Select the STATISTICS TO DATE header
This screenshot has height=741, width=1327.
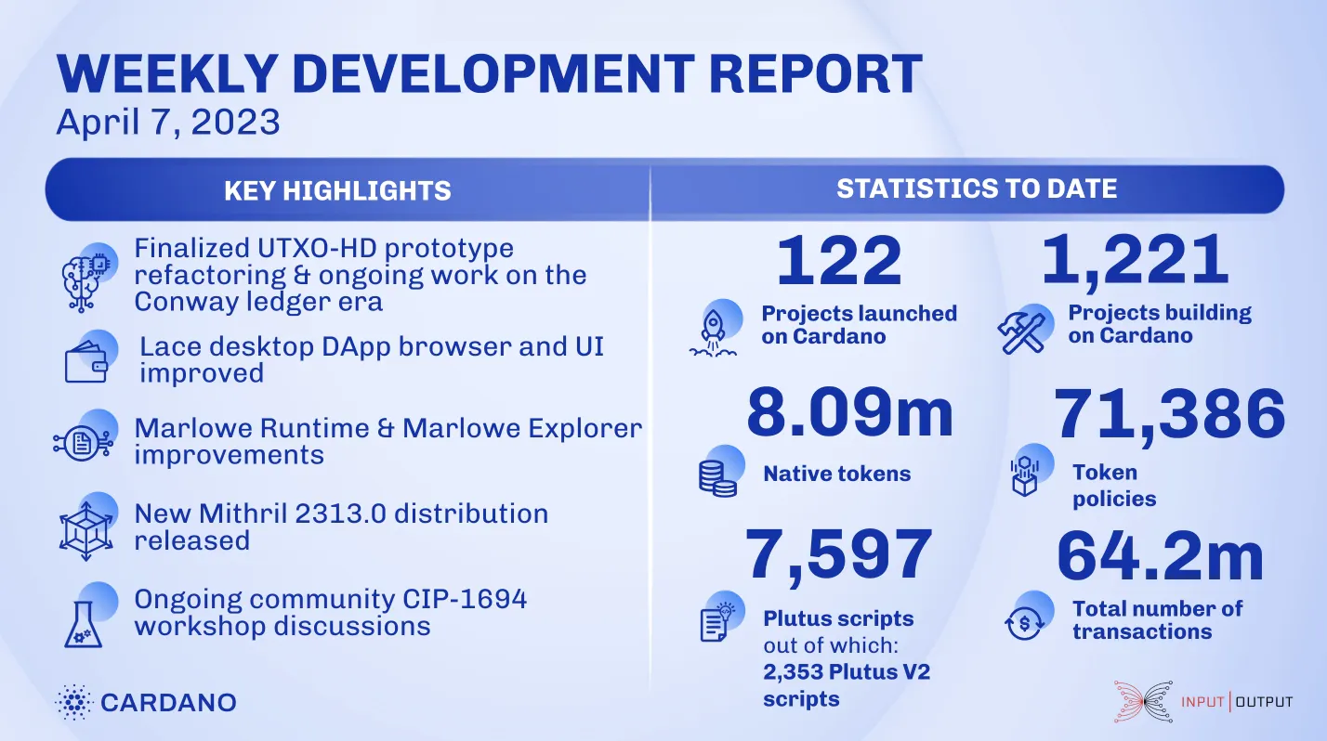tap(977, 189)
